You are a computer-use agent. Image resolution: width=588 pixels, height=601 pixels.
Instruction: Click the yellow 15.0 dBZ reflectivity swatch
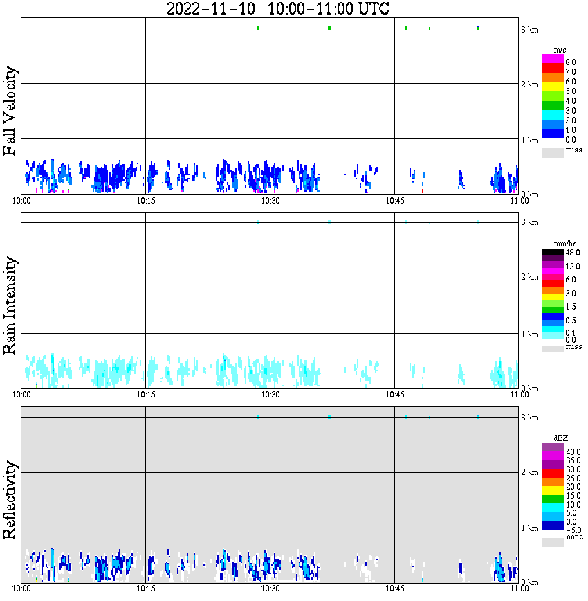[x=553, y=491]
